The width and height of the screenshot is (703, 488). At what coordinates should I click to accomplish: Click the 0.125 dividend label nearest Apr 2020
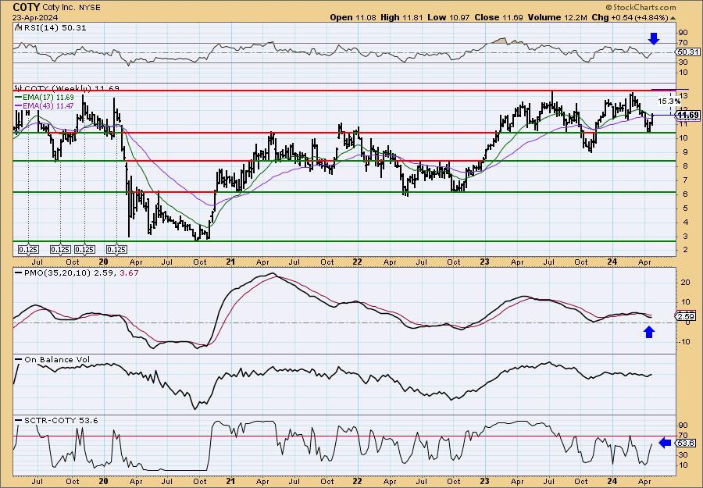pyautogui.click(x=116, y=249)
